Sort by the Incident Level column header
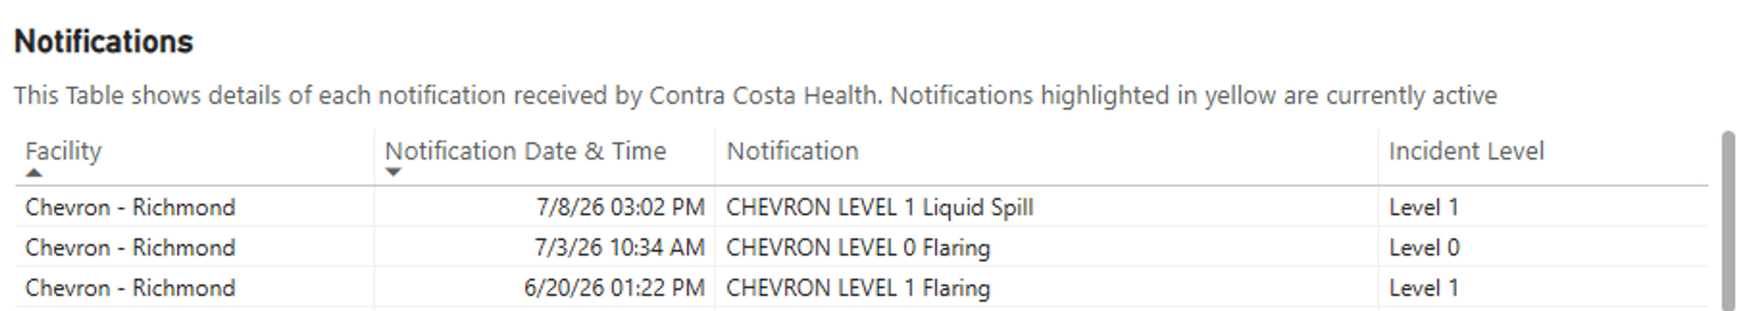 1466,151
